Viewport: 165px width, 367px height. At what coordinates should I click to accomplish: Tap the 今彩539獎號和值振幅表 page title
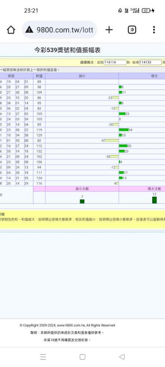click(x=67, y=50)
